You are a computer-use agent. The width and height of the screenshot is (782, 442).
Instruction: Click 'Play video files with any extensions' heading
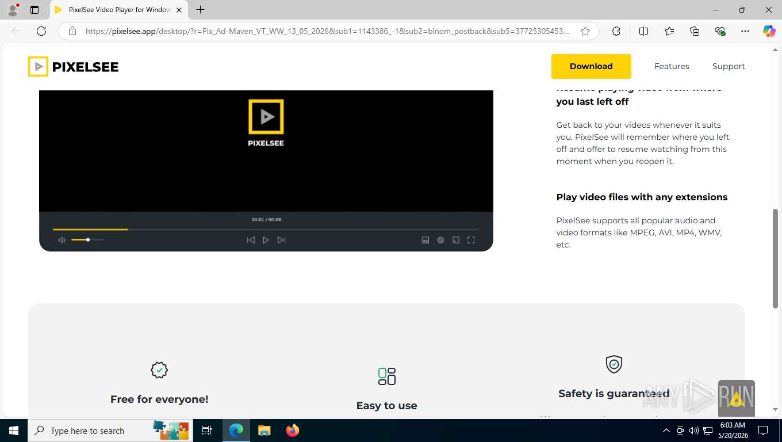[x=642, y=197]
